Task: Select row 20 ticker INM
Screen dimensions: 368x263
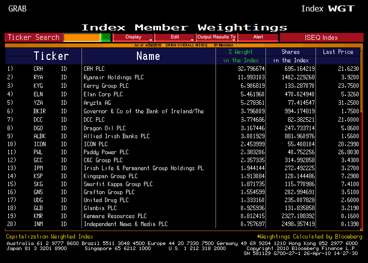Action: [x=38, y=224]
